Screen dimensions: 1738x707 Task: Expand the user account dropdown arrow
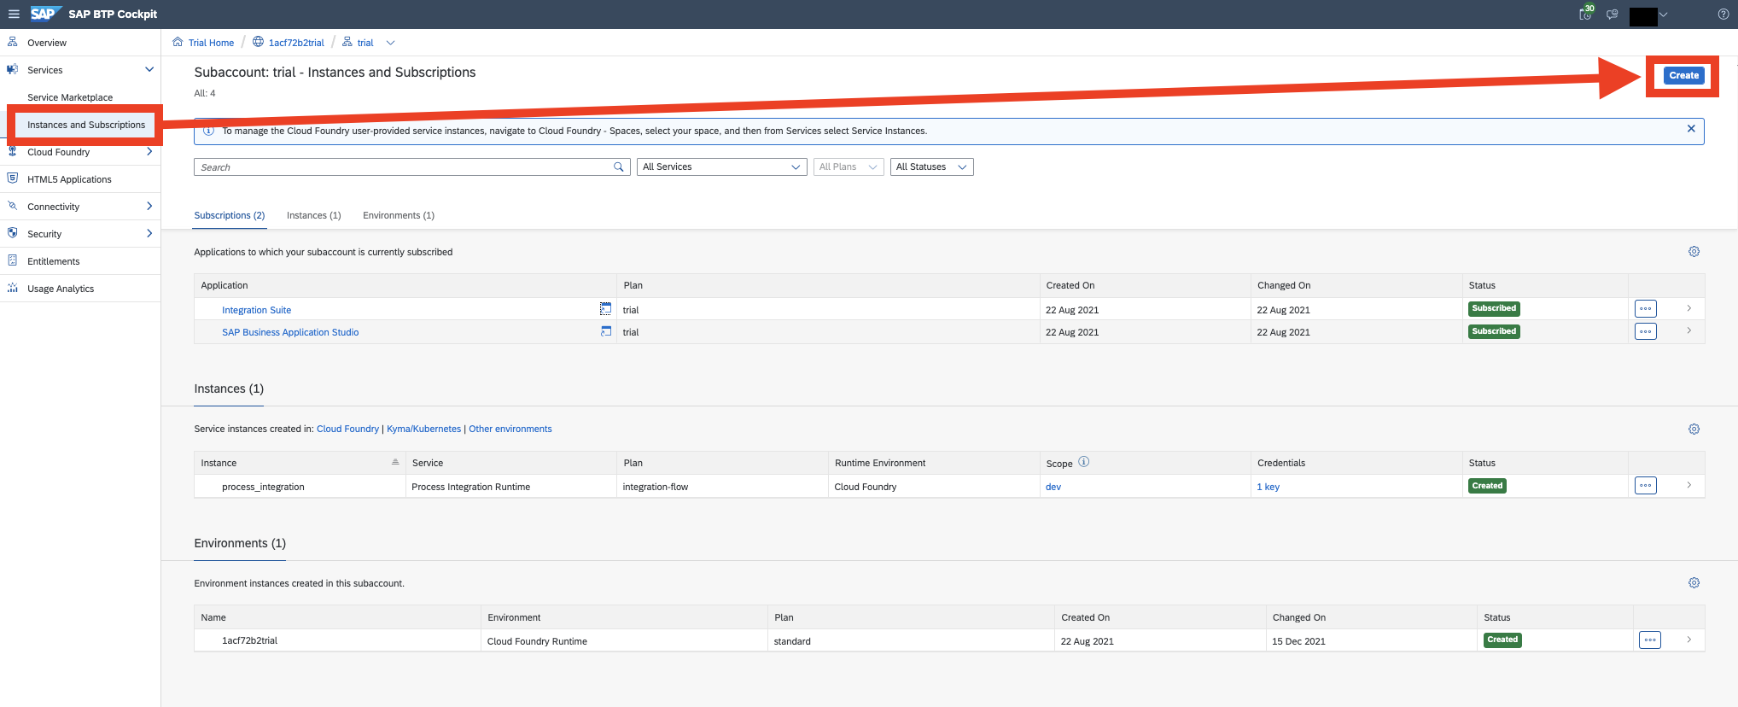(1663, 15)
